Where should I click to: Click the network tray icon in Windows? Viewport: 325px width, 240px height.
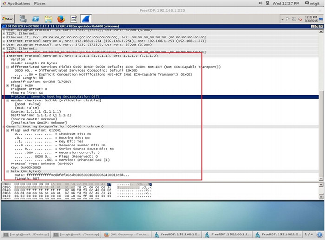[x=294, y=19]
